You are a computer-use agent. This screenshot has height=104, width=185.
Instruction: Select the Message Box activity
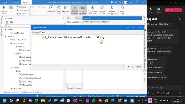point(26,85)
